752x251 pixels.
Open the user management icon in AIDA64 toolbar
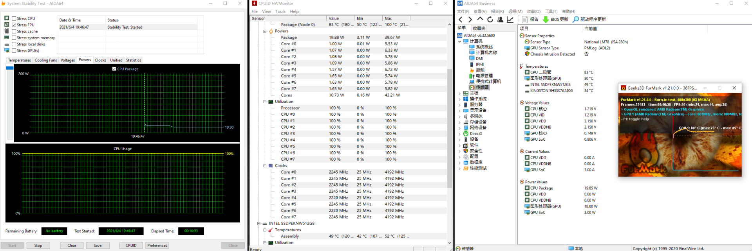(x=500, y=19)
